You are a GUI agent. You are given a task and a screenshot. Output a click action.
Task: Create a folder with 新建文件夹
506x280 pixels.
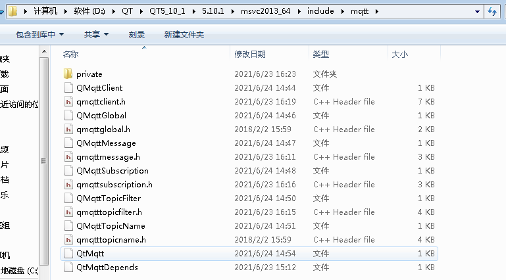(184, 34)
